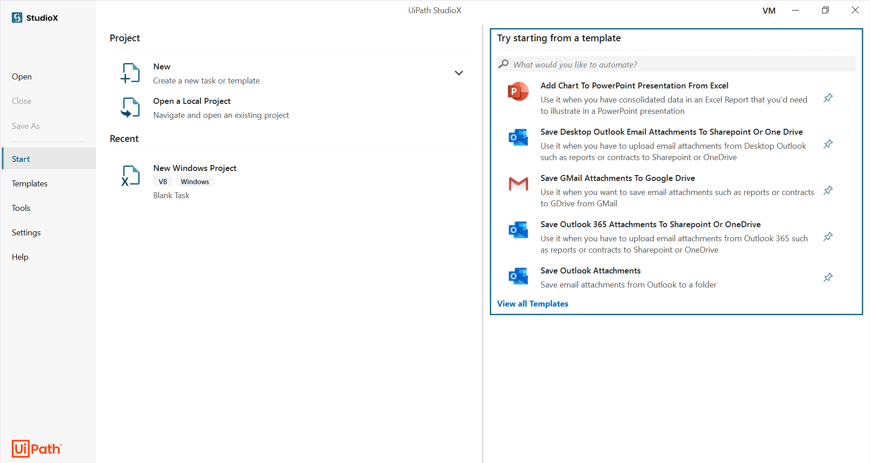Image resolution: width=870 pixels, height=463 pixels.
Task: Pin the Save Outlook Attachments template
Action: 828,278
